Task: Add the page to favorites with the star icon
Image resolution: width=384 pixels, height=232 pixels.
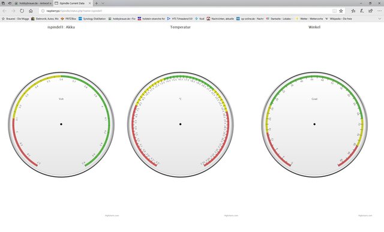Action: click(x=341, y=11)
